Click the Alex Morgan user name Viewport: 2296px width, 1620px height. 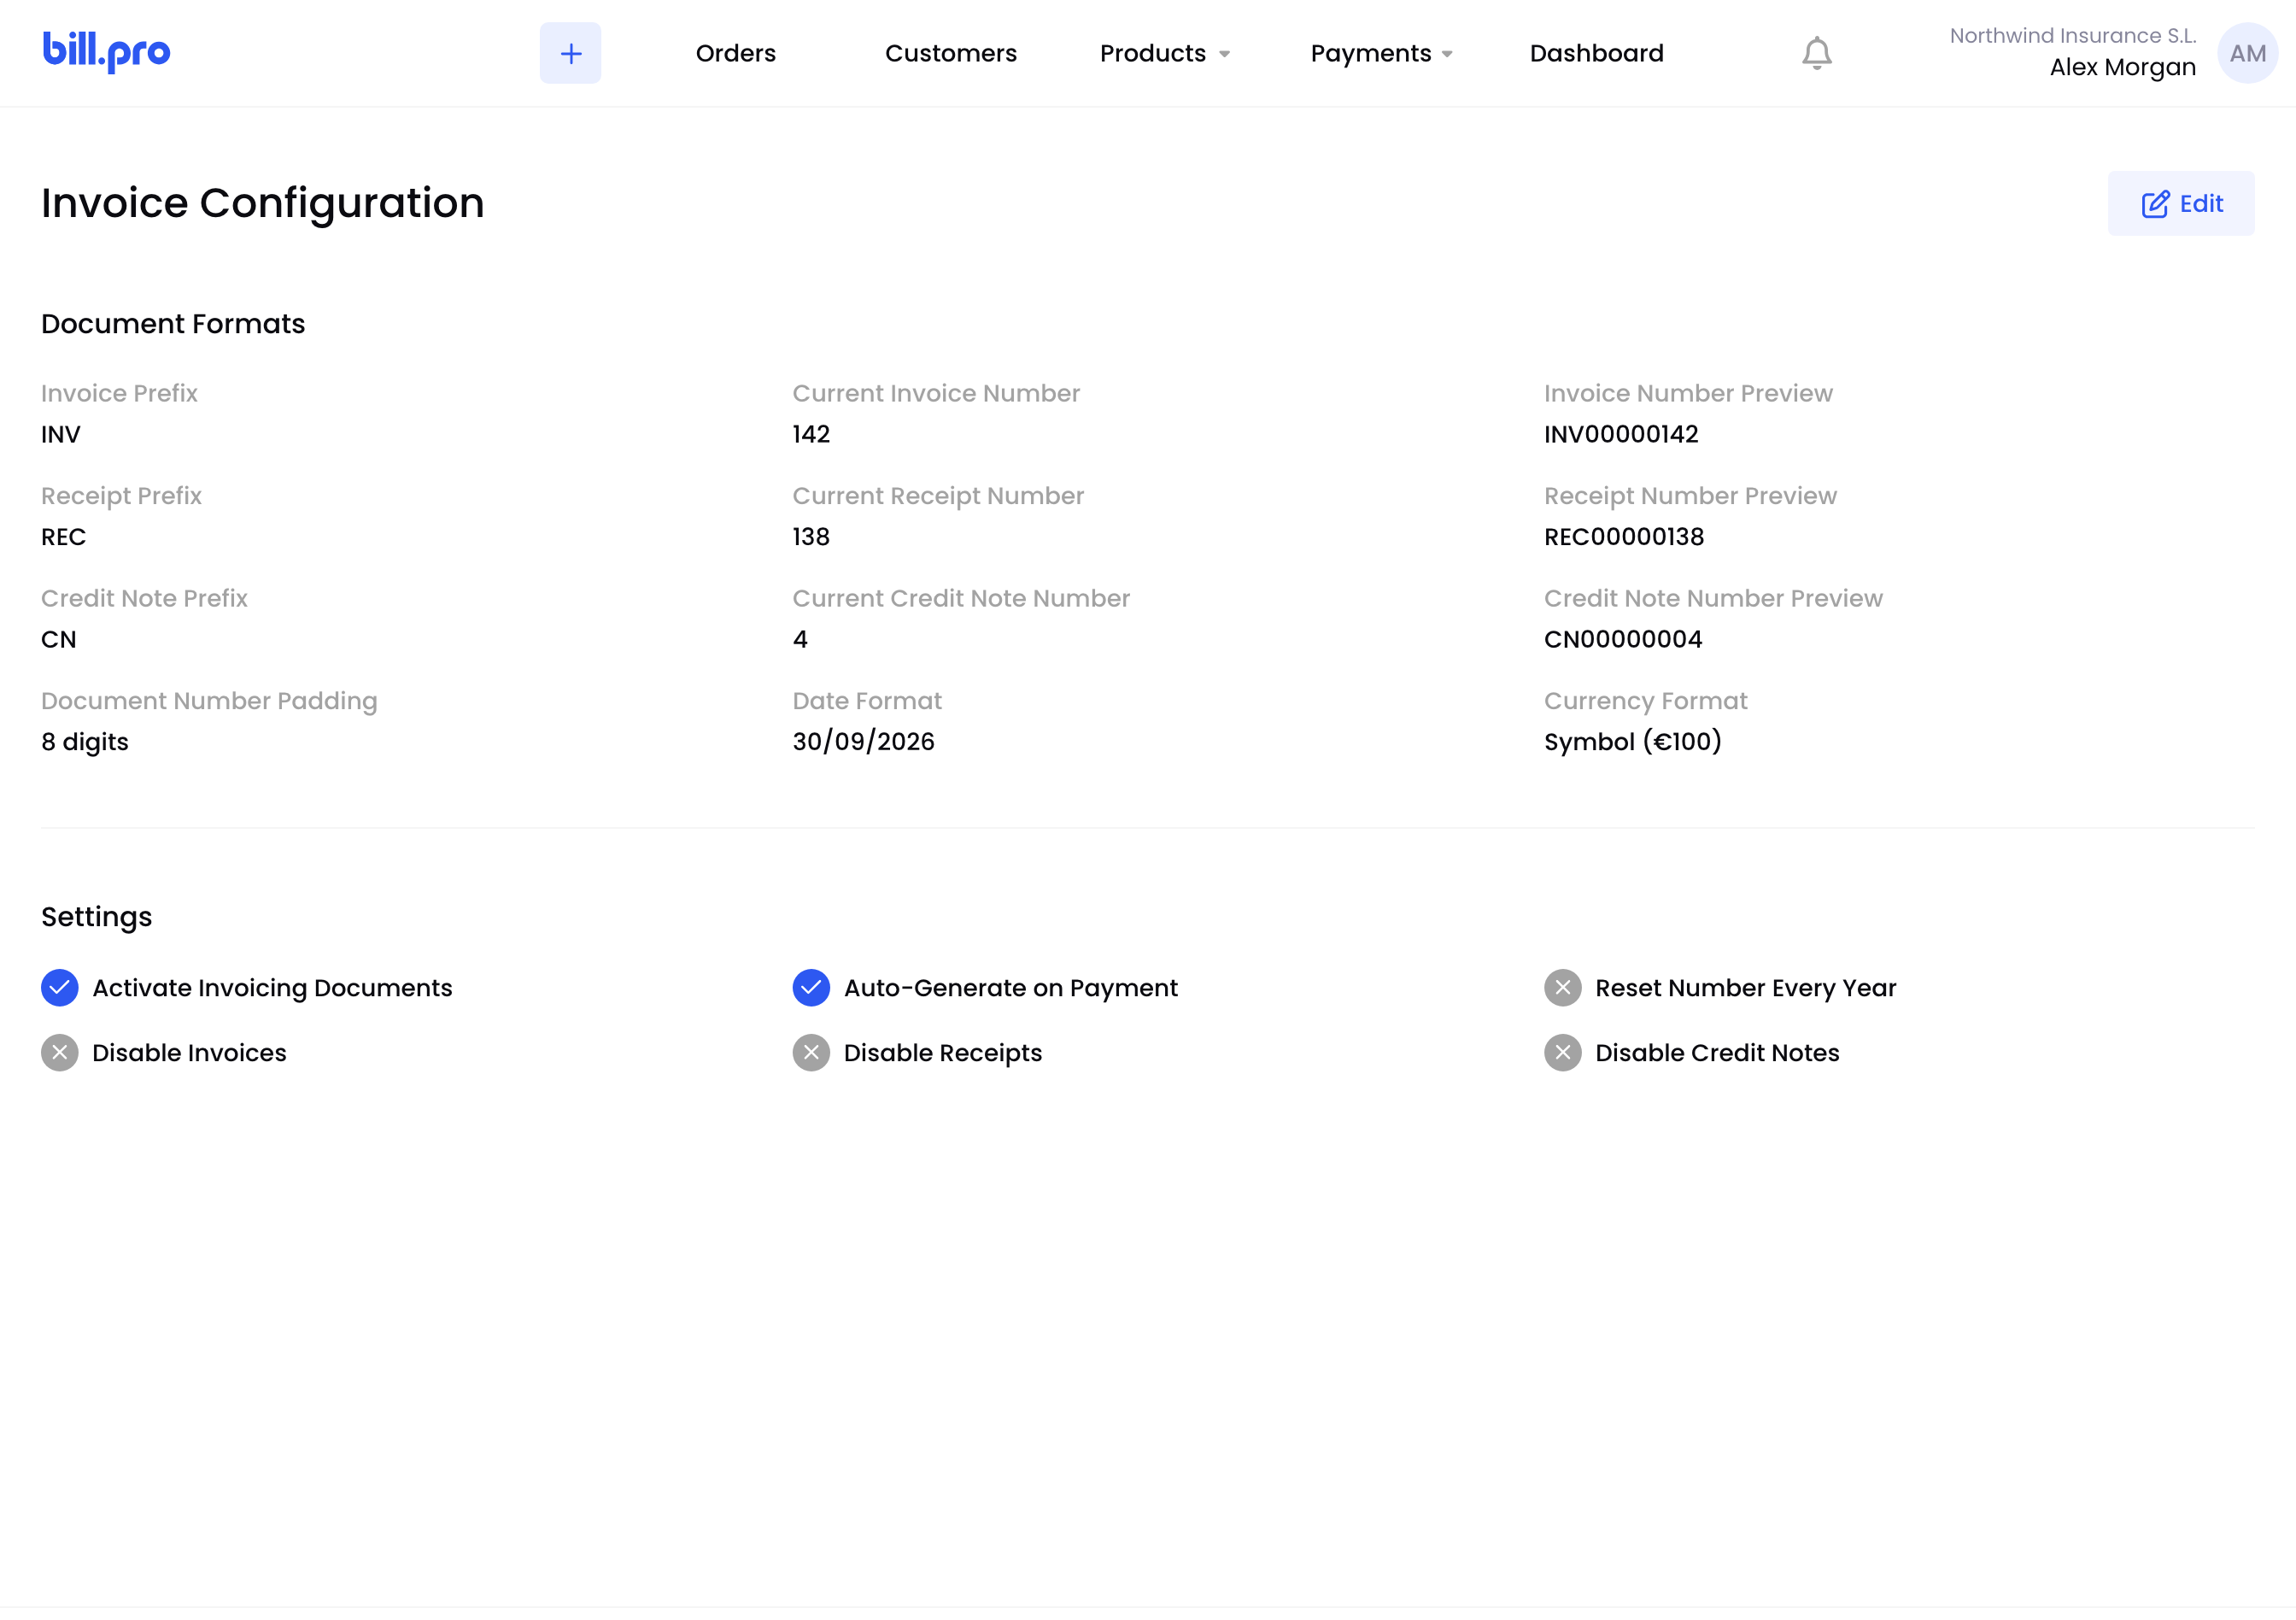2122,67
